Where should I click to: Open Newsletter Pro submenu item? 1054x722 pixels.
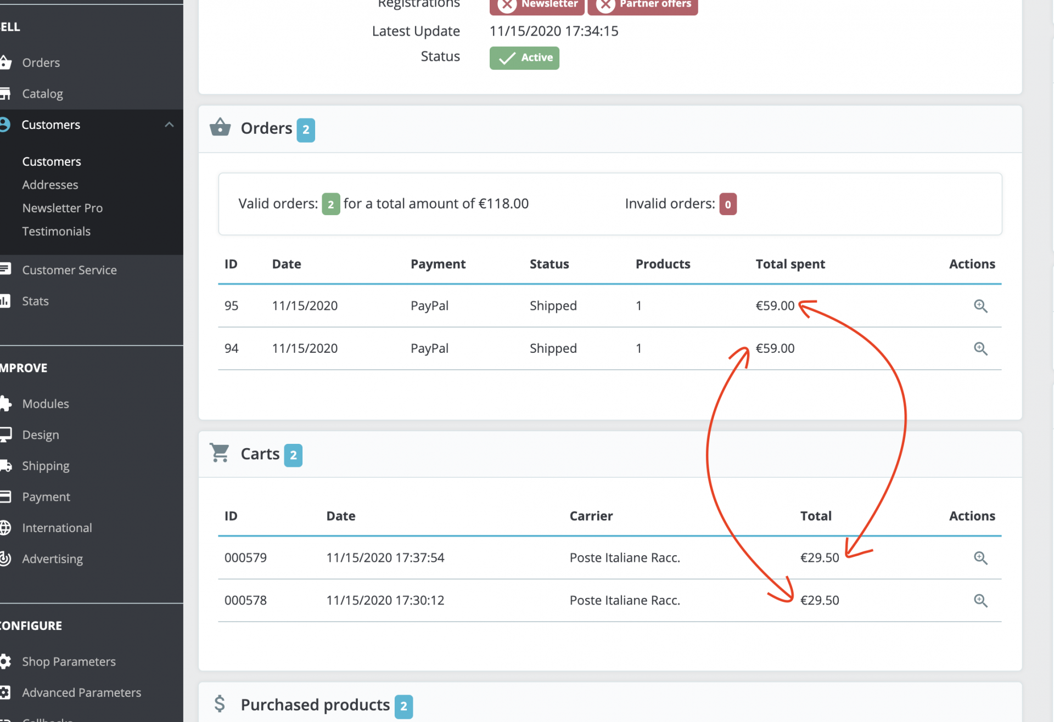(x=63, y=208)
